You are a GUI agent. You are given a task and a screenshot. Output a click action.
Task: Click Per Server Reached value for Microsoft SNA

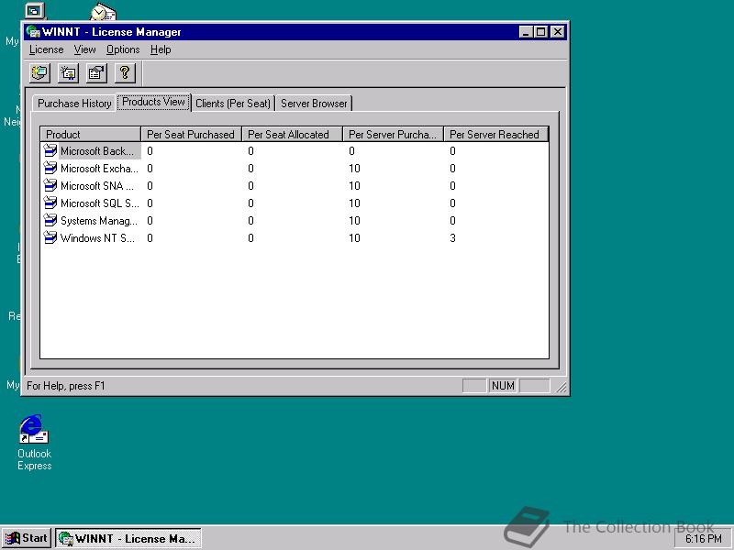tap(452, 186)
